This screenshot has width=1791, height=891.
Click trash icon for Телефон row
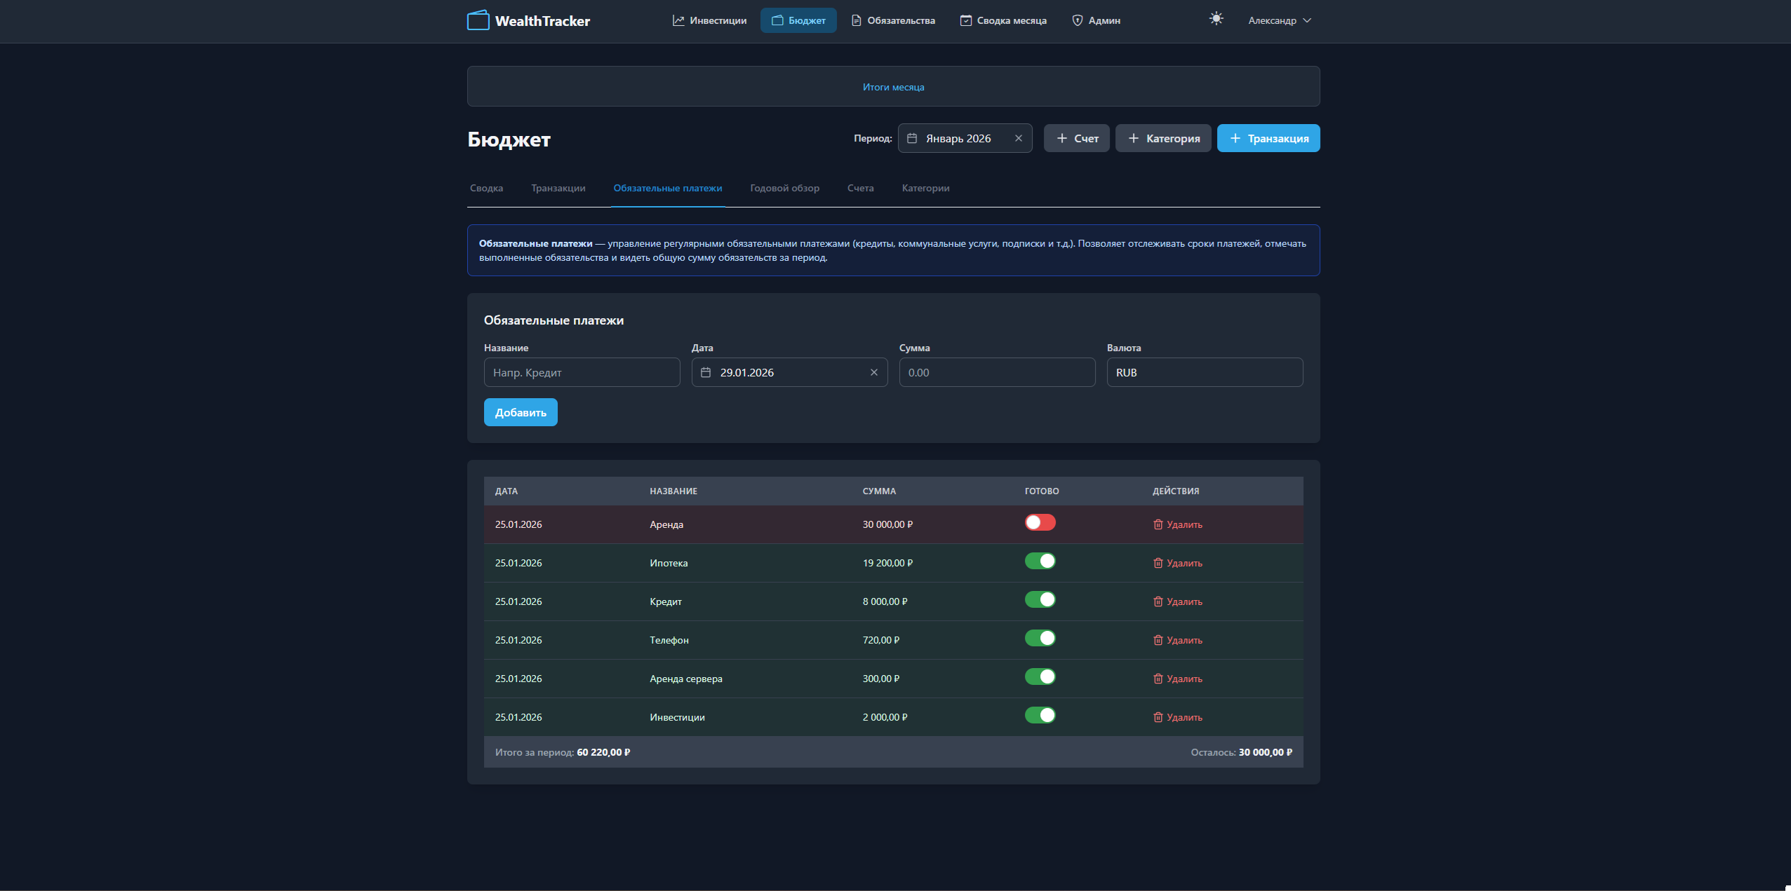[1158, 640]
